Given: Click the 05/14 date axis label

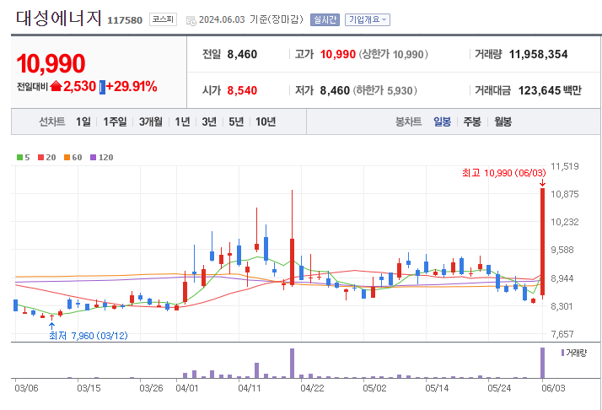Looking at the screenshot, I should click(437, 388).
